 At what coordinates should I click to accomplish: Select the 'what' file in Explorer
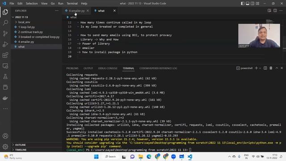37,47
